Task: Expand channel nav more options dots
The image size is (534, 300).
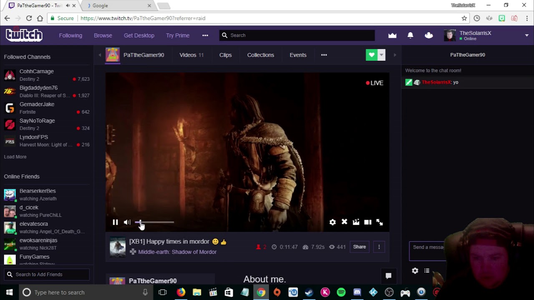Action: (x=324, y=55)
